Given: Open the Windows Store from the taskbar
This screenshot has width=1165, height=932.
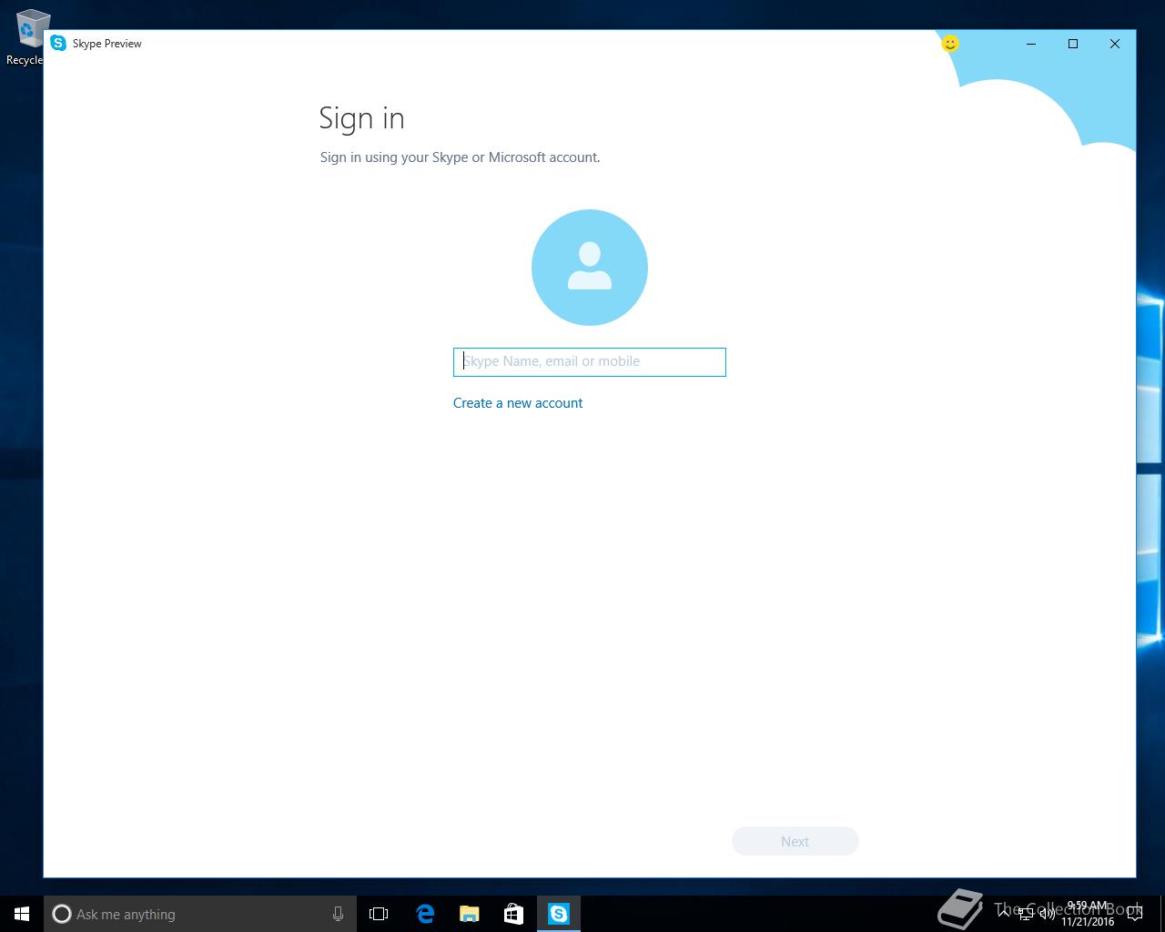Looking at the screenshot, I should pyautogui.click(x=513, y=914).
